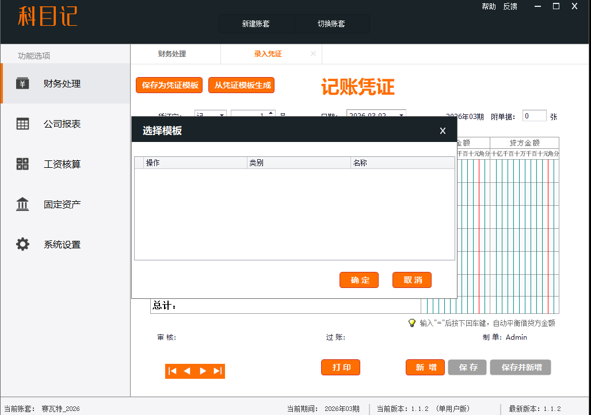Close the 选择模板 dialog with X
This screenshot has width=591, height=415.
click(x=443, y=131)
